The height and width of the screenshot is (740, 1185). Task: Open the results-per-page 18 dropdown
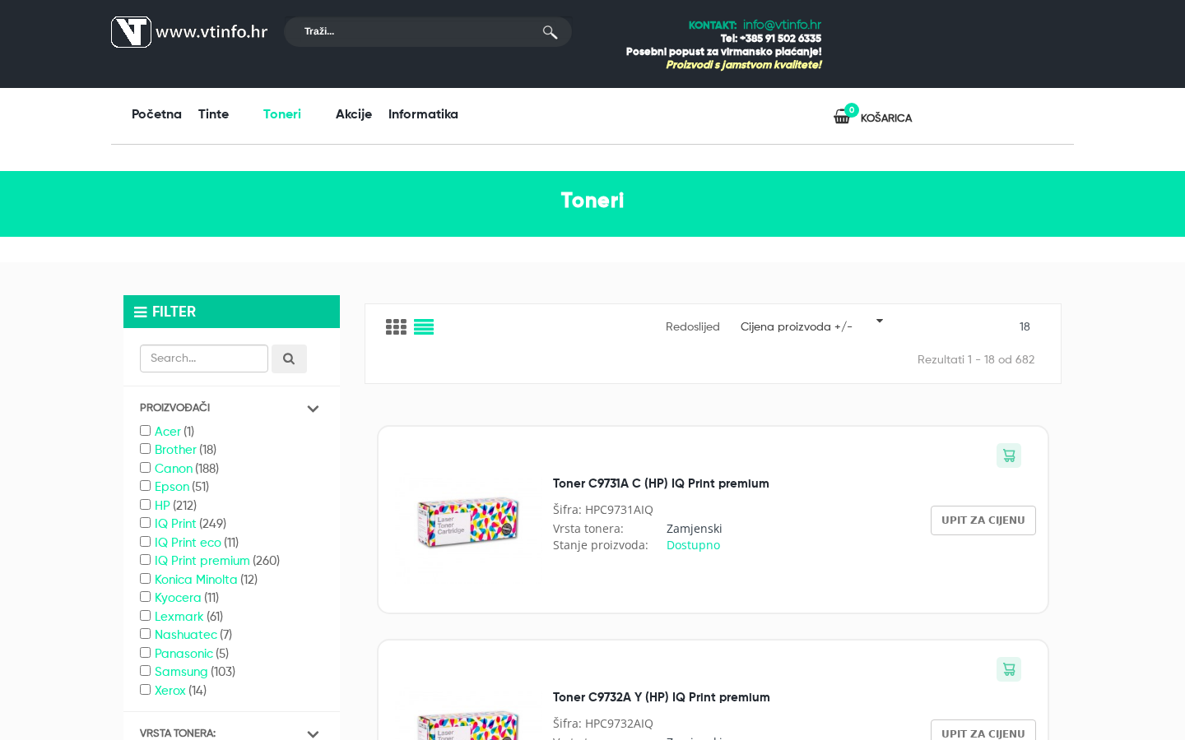point(1025,326)
